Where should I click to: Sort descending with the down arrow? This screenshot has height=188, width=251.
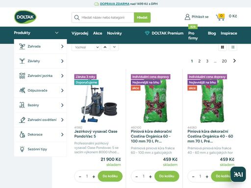tap(114, 47)
